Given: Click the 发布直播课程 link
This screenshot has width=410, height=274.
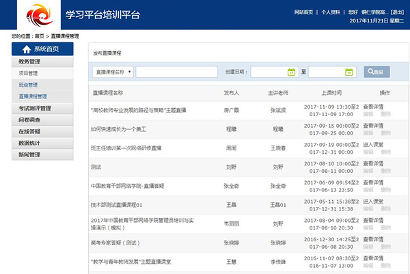Looking at the screenshot, I should pyautogui.click(x=106, y=52).
